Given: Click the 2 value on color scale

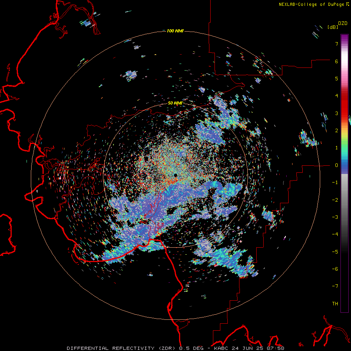Looking at the screenshot, I should (337, 131).
